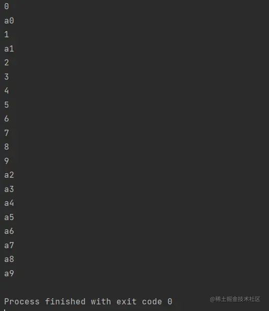The image size is (269, 311).
Task: Click the output line '7'
Action: 7,133
